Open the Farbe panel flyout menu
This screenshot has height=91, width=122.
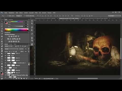[x=28, y=19]
